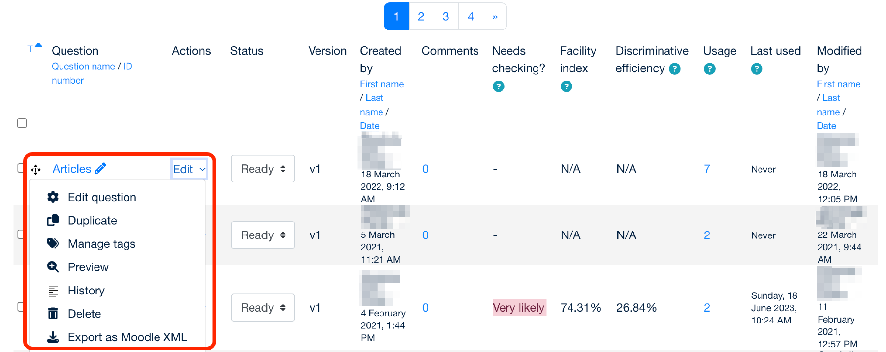Choose Duplicate from the Edit menu

tap(92, 221)
